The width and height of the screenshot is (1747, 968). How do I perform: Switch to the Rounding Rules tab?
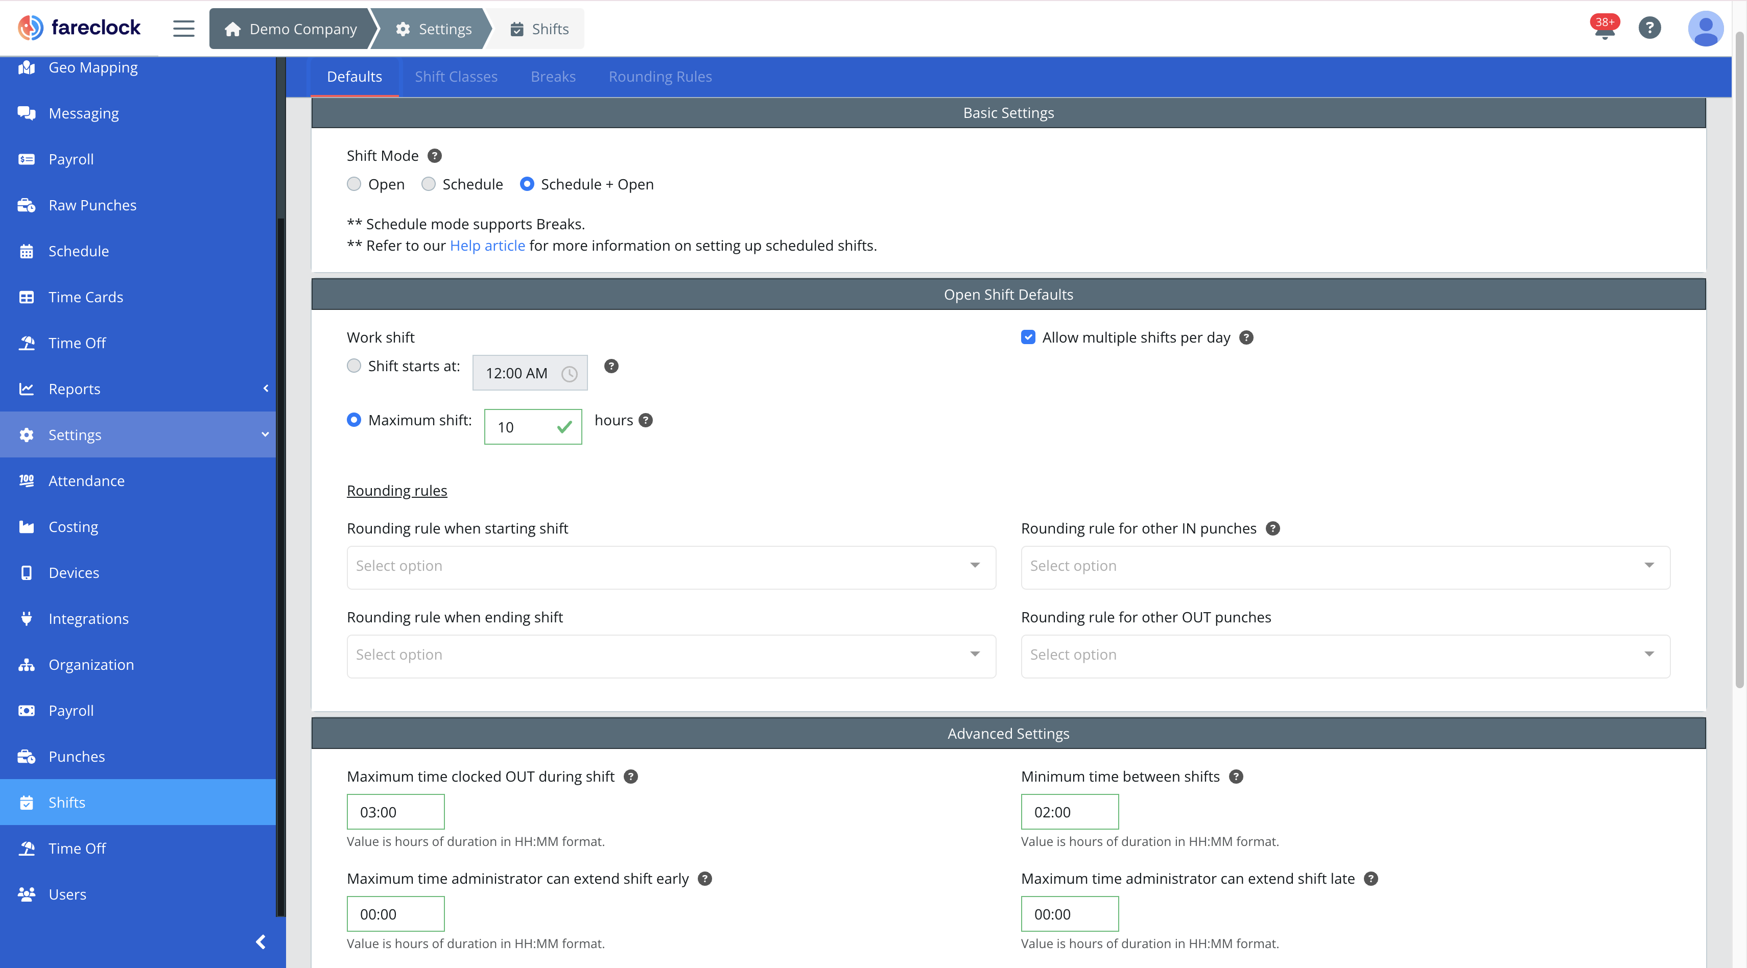pos(660,77)
